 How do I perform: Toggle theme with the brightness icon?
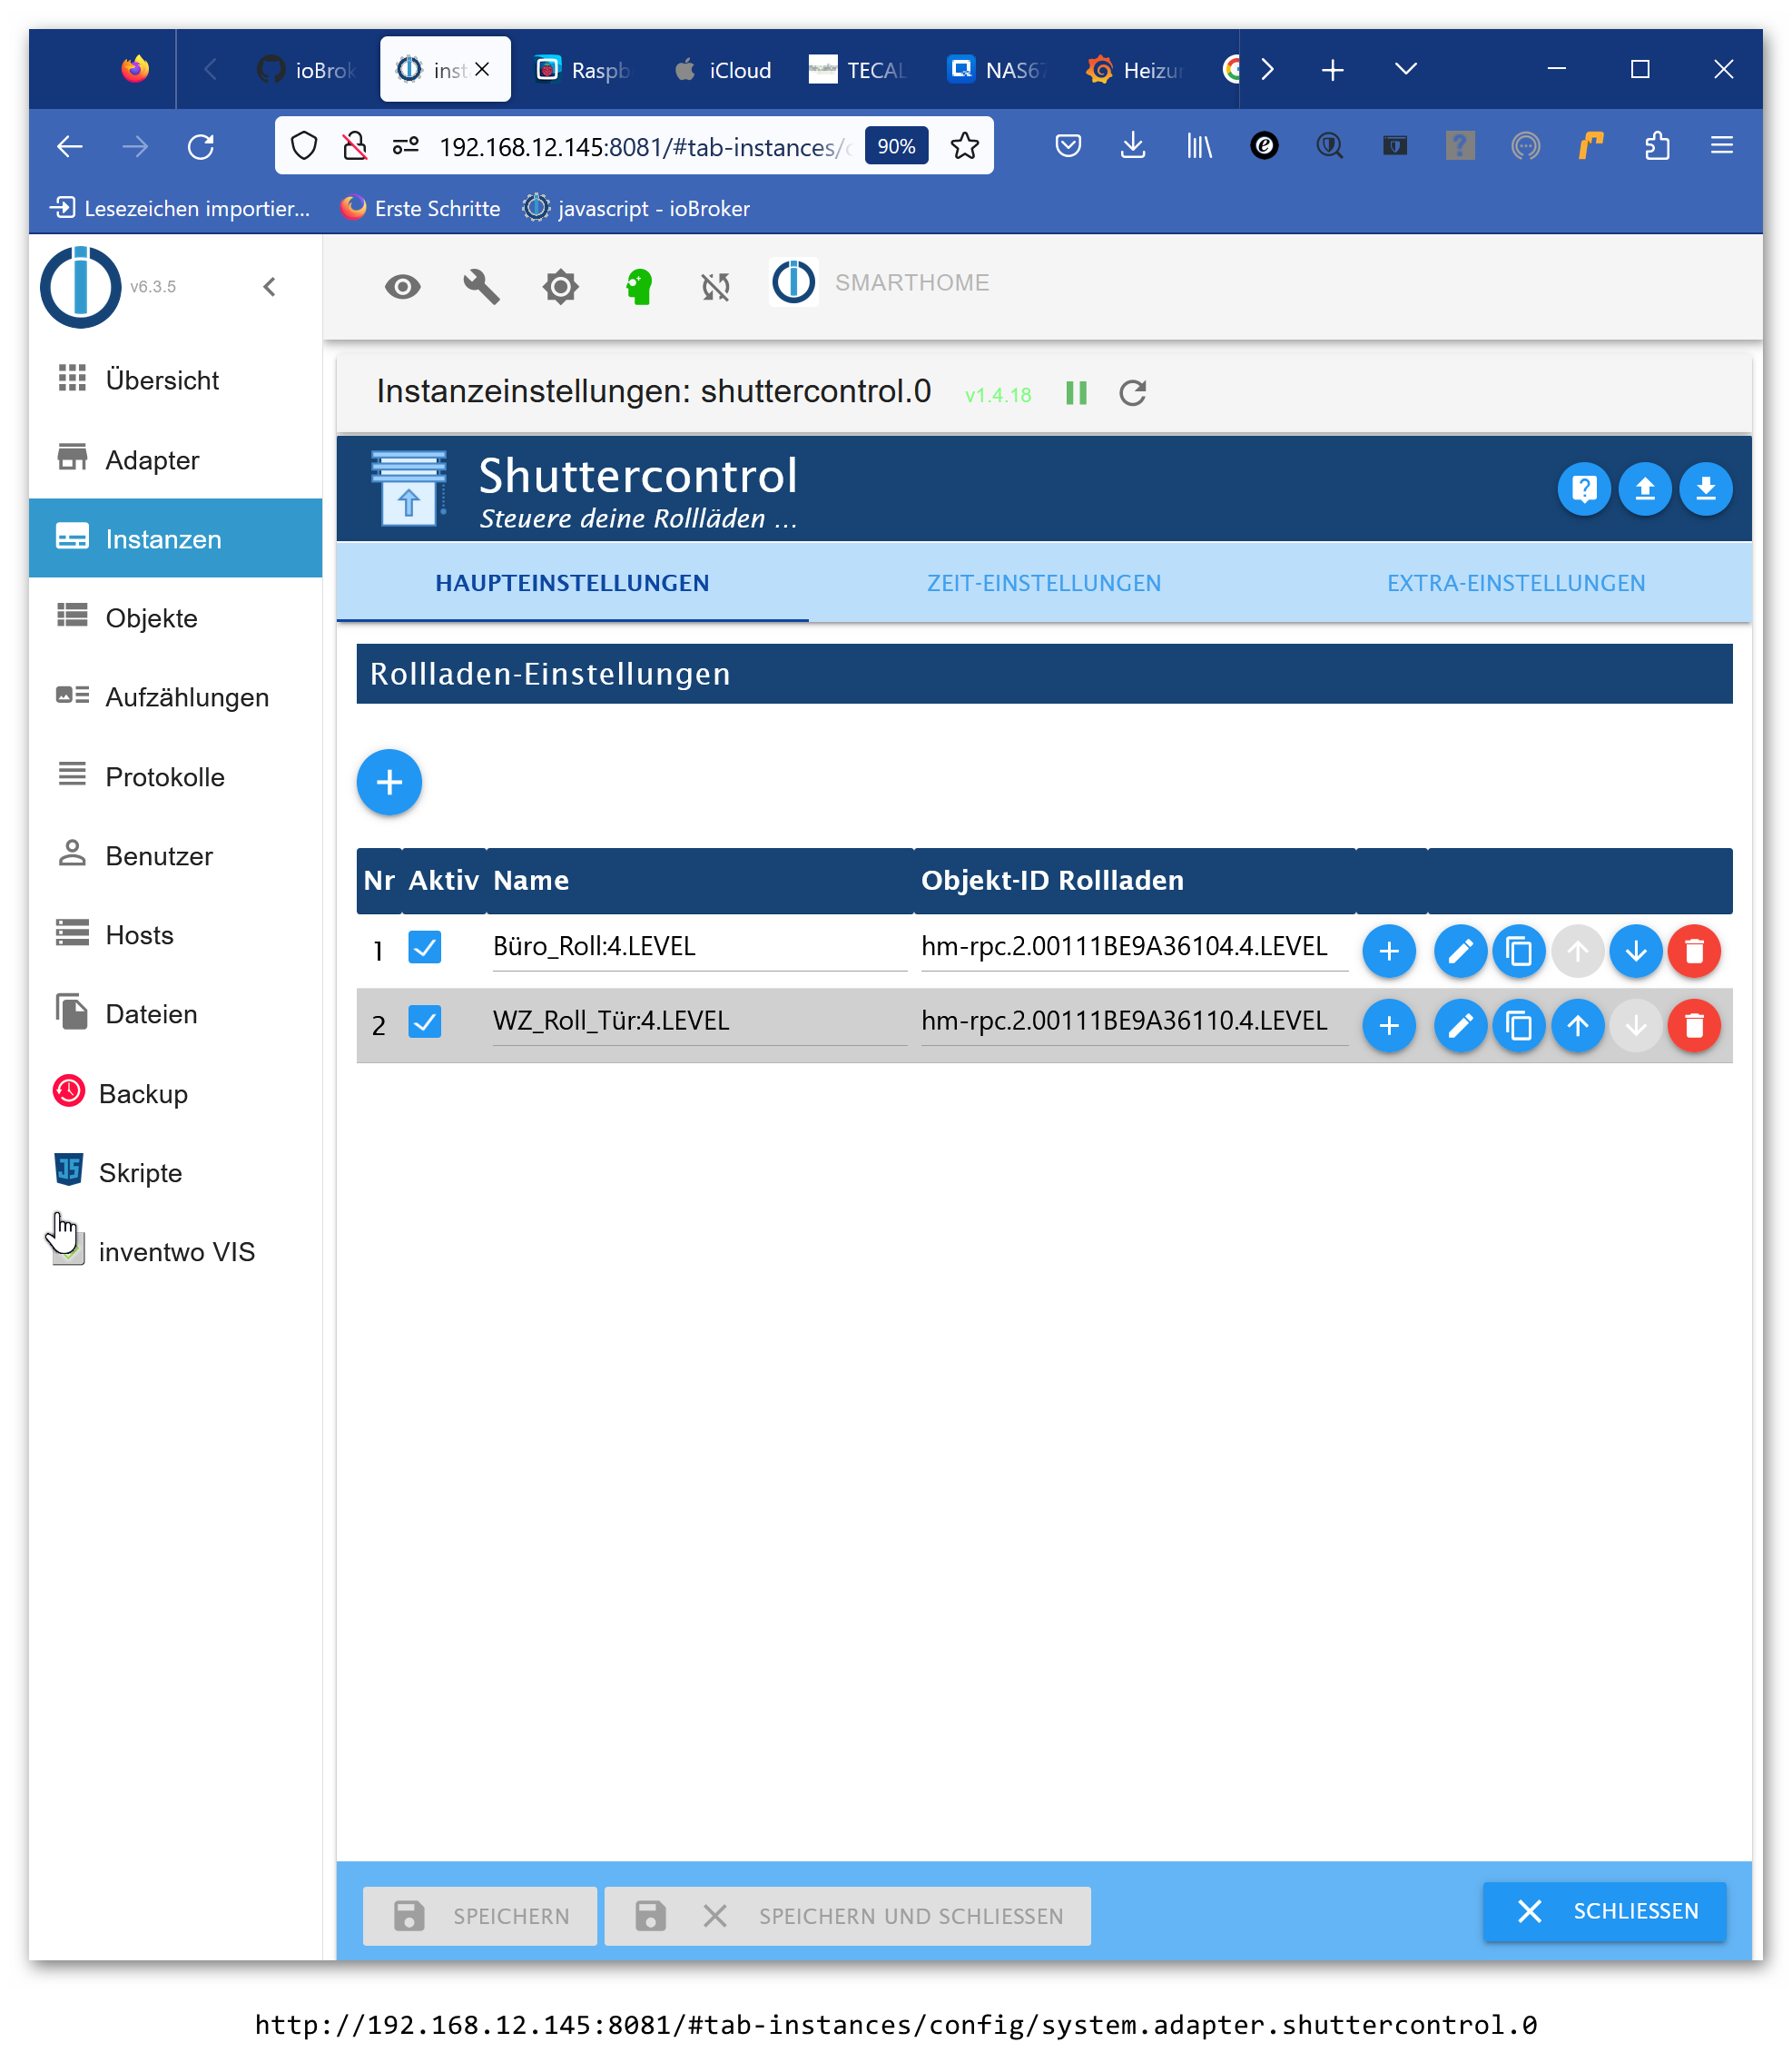pyautogui.click(x=560, y=287)
